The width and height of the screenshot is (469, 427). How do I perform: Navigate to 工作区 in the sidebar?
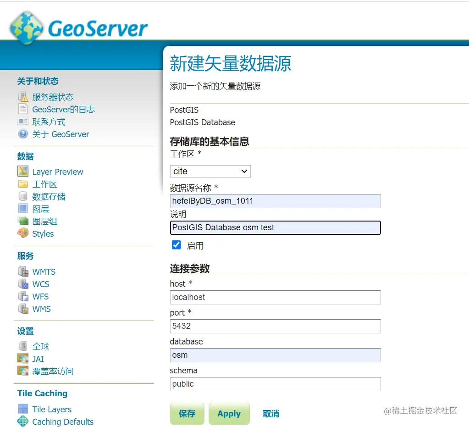click(x=44, y=184)
